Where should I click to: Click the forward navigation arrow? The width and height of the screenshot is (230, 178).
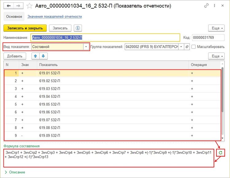(x=19, y=6)
